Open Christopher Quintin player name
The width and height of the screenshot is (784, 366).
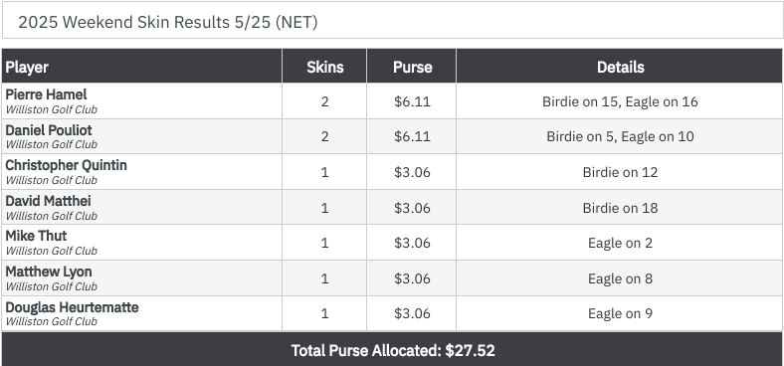pyautogui.click(x=66, y=165)
